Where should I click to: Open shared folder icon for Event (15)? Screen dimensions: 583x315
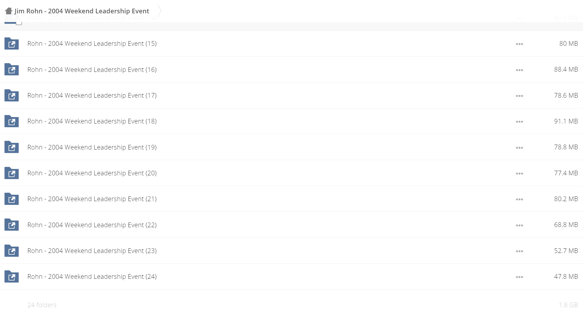[12, 43]
